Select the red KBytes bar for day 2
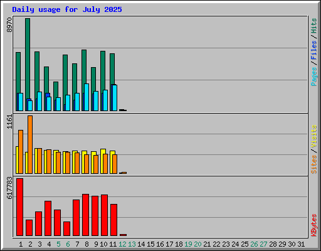Screen dimensions: 321x251 click(x=29, y=228)
